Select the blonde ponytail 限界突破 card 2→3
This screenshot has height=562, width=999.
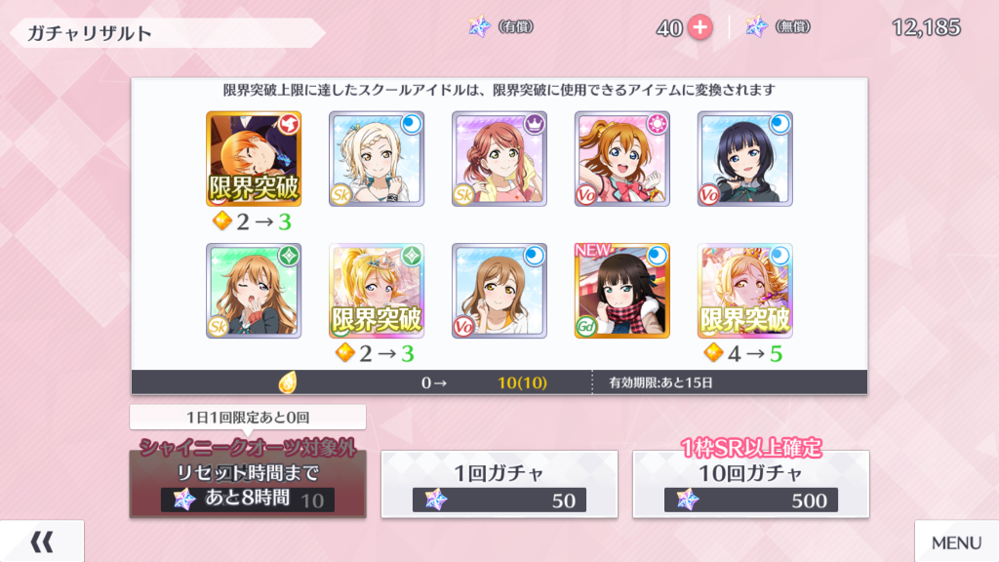coord(377,291)
